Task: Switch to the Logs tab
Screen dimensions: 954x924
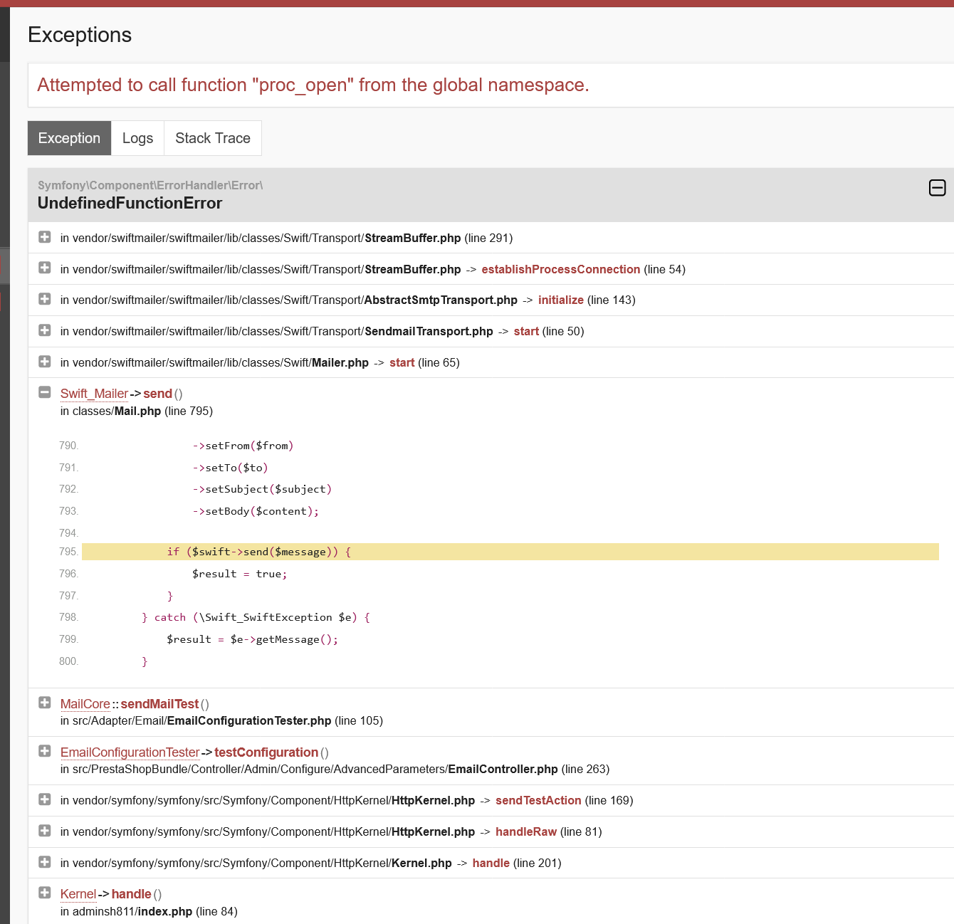Action: [x=137, y=138]
